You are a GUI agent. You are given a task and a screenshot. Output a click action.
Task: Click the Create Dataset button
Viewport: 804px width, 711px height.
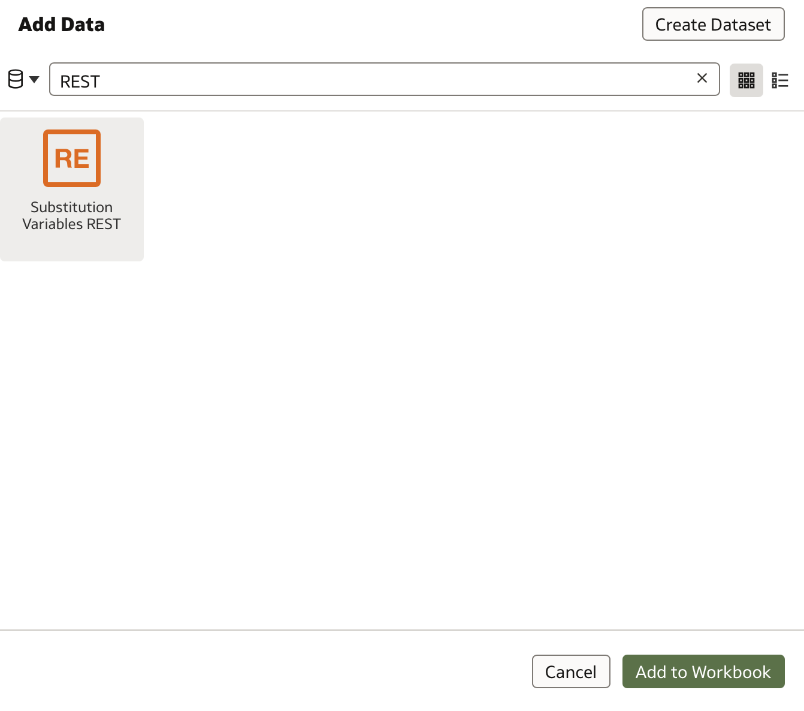[713, 25]
